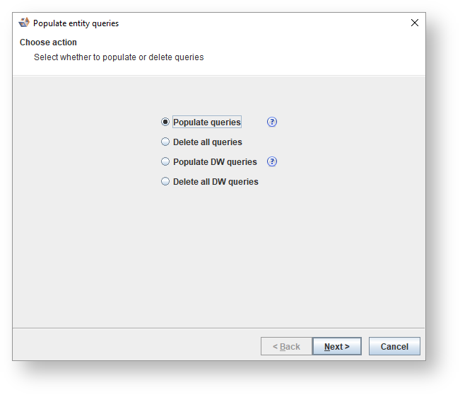Click the help icon beside Populate DW queries
The height and width of the screenshot is (395, 460).
[x=272, y=161]
